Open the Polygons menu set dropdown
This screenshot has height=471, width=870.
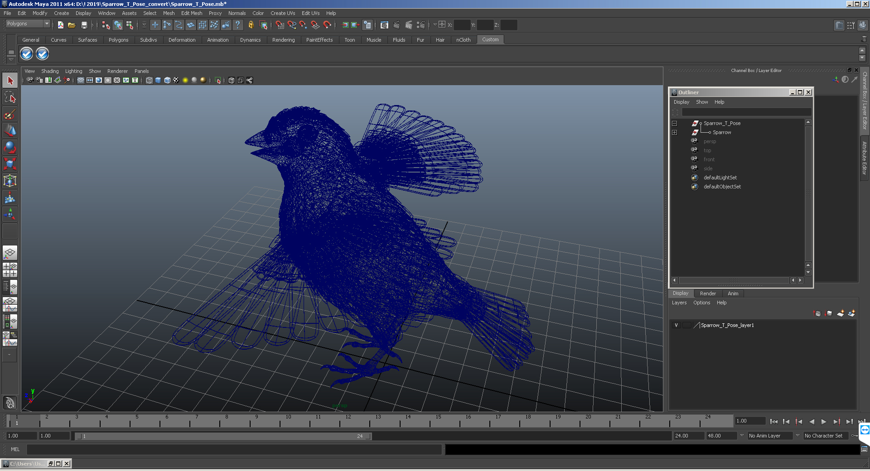tap(28, 24)
